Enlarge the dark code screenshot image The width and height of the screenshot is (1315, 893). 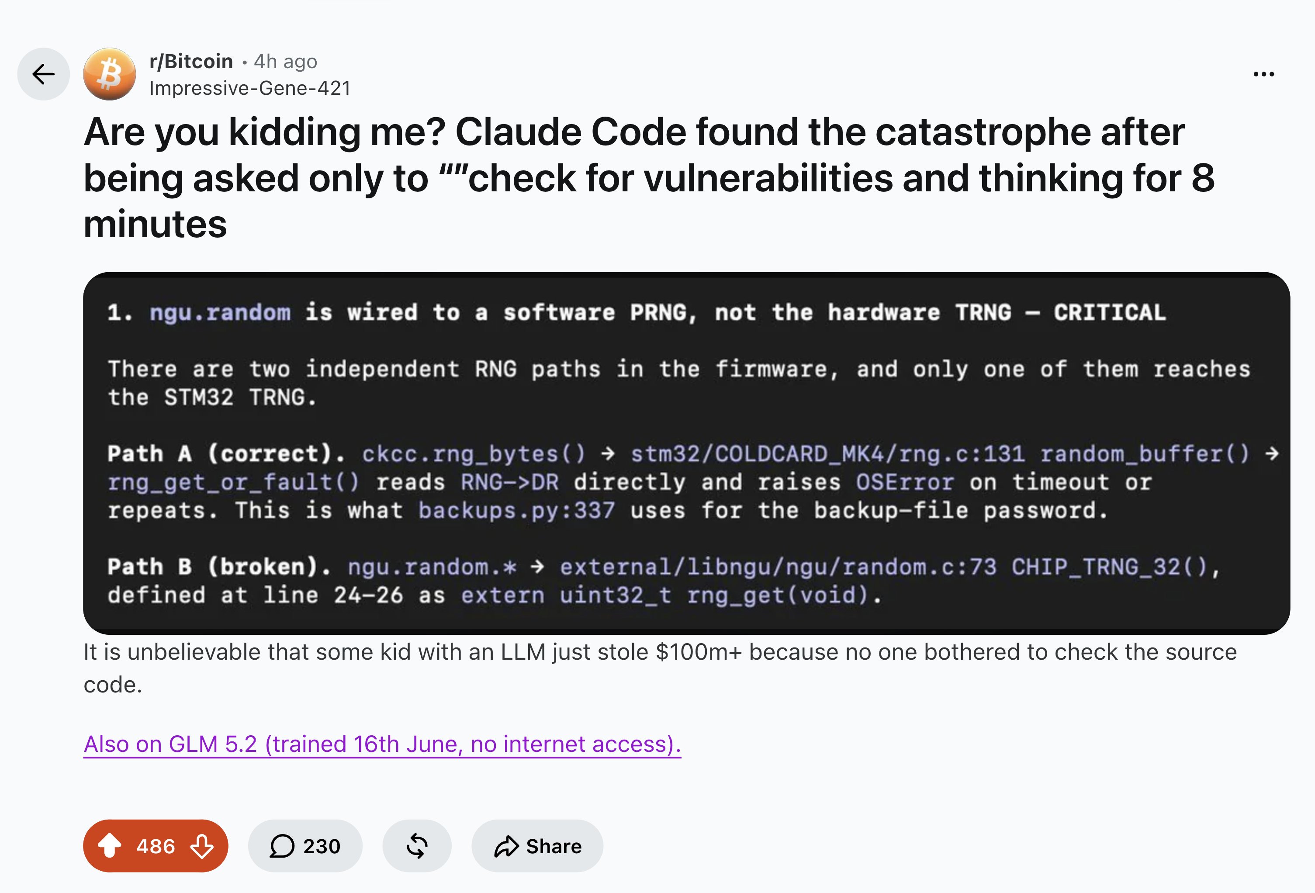click(x=686, y=453)
